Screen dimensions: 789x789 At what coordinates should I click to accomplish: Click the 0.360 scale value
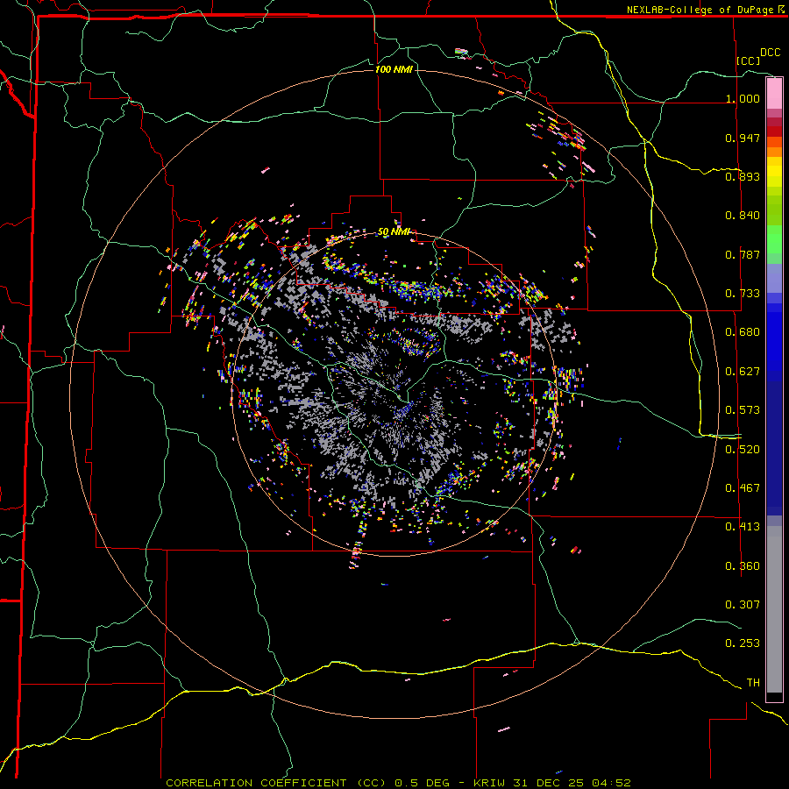point(743,566)
